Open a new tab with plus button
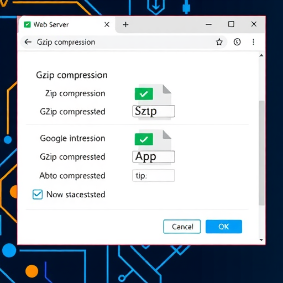Viewport: 283px width, 283px height. pyautogui.click(x=125, y=24)
